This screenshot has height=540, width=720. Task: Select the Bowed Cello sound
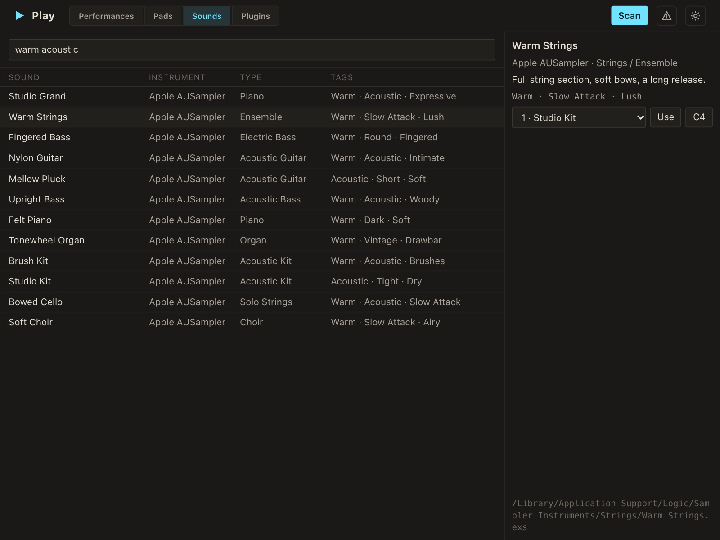pos(252,302)
